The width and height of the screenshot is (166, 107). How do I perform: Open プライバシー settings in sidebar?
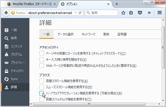pos(15,63)
